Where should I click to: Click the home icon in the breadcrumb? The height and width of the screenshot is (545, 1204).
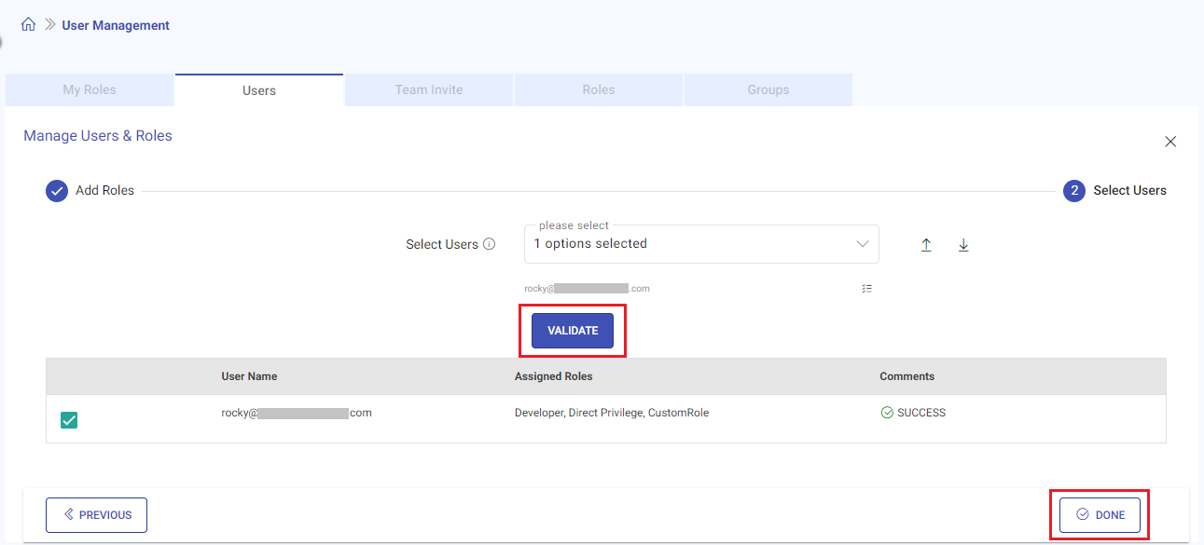pyautogui.click(x=28, y=25)
